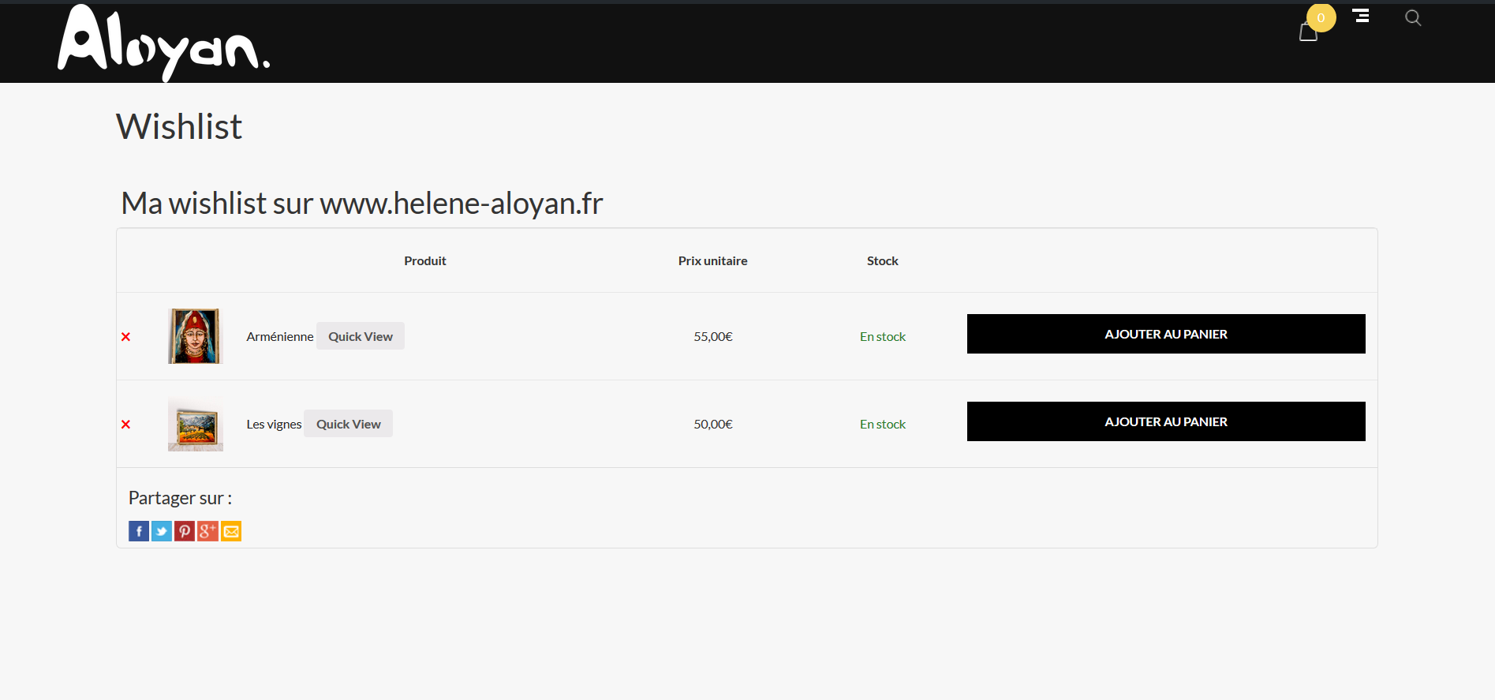The image size is (1495, 700).
Task: Share wishlist by email icon
Action: 231,531
